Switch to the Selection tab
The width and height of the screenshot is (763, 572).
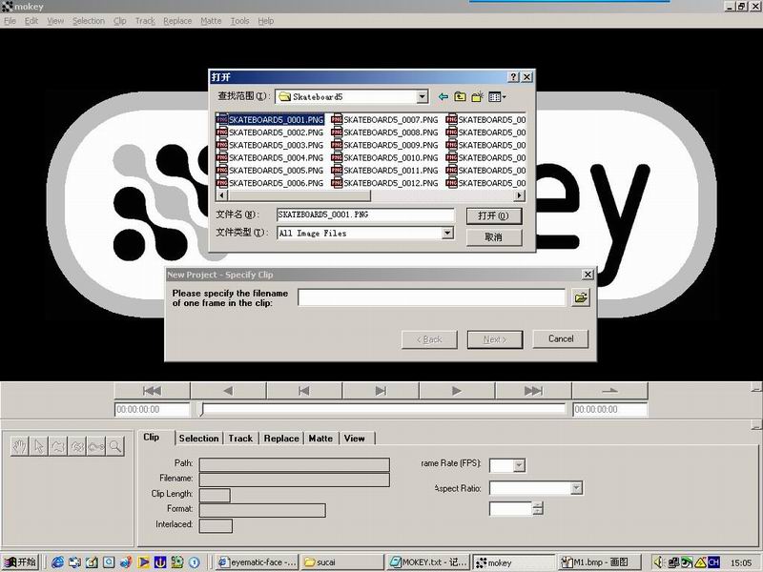click(x=198, y=439)
